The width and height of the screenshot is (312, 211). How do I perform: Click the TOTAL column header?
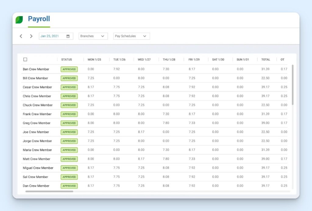266,59
